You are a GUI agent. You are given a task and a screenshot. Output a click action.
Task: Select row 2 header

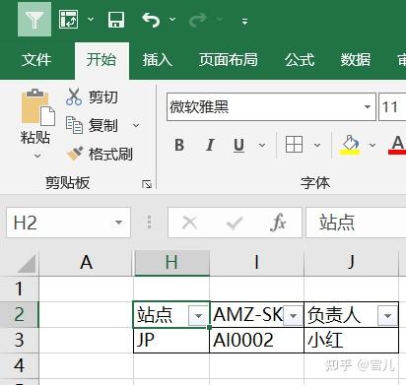19,314
